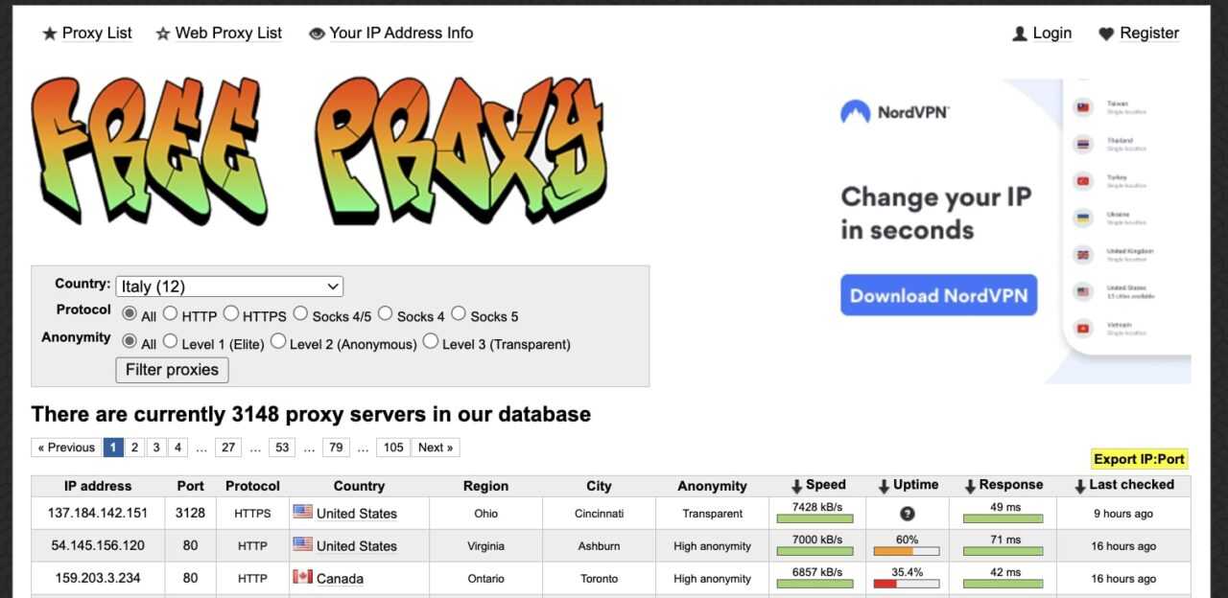Select the HTTPS protocol radio button
Viewport: 1228px width, 598px height.
(x=231, y=313)
